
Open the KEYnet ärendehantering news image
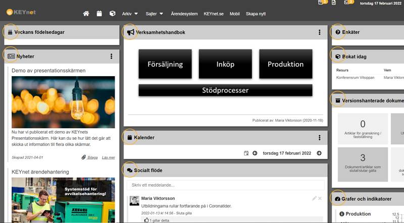(x=63, y=200)
